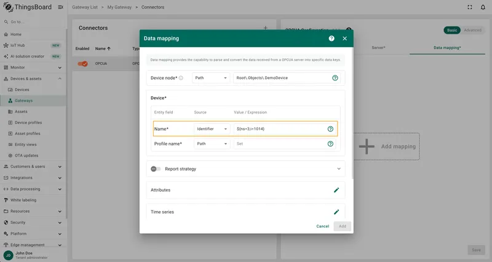Select OPCUA connector row

[174, 64]
